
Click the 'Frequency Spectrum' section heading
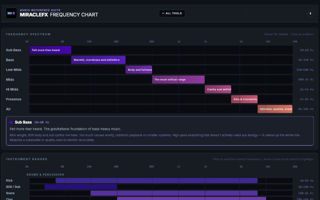click(x=28, y=34)
